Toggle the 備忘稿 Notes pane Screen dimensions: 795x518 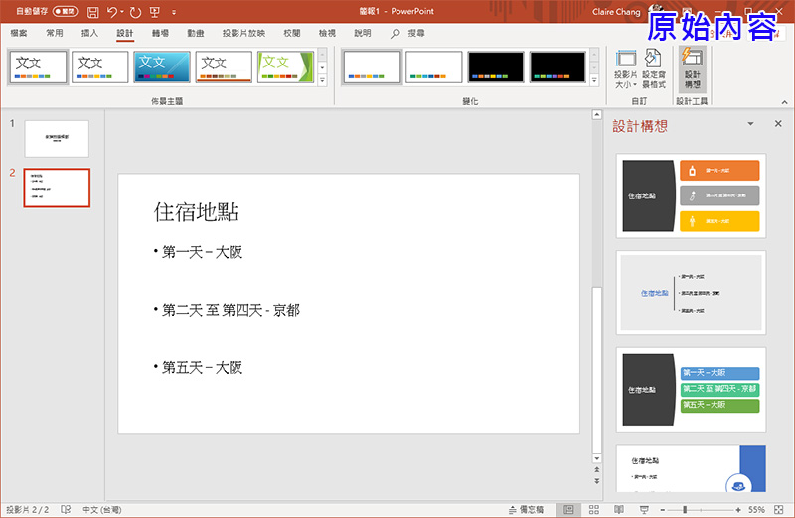point(526,510)
